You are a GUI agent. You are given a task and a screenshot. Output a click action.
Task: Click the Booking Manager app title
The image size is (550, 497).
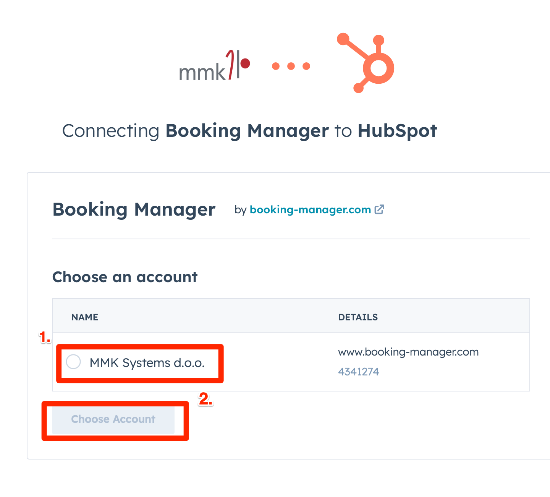tap(134, 210)
